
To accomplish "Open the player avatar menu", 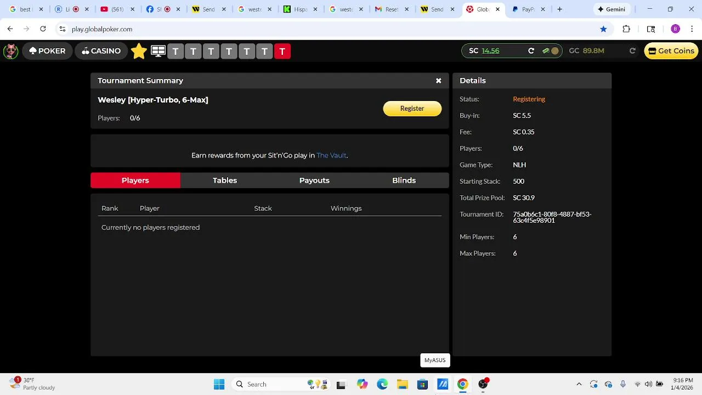I will point(10,51).
